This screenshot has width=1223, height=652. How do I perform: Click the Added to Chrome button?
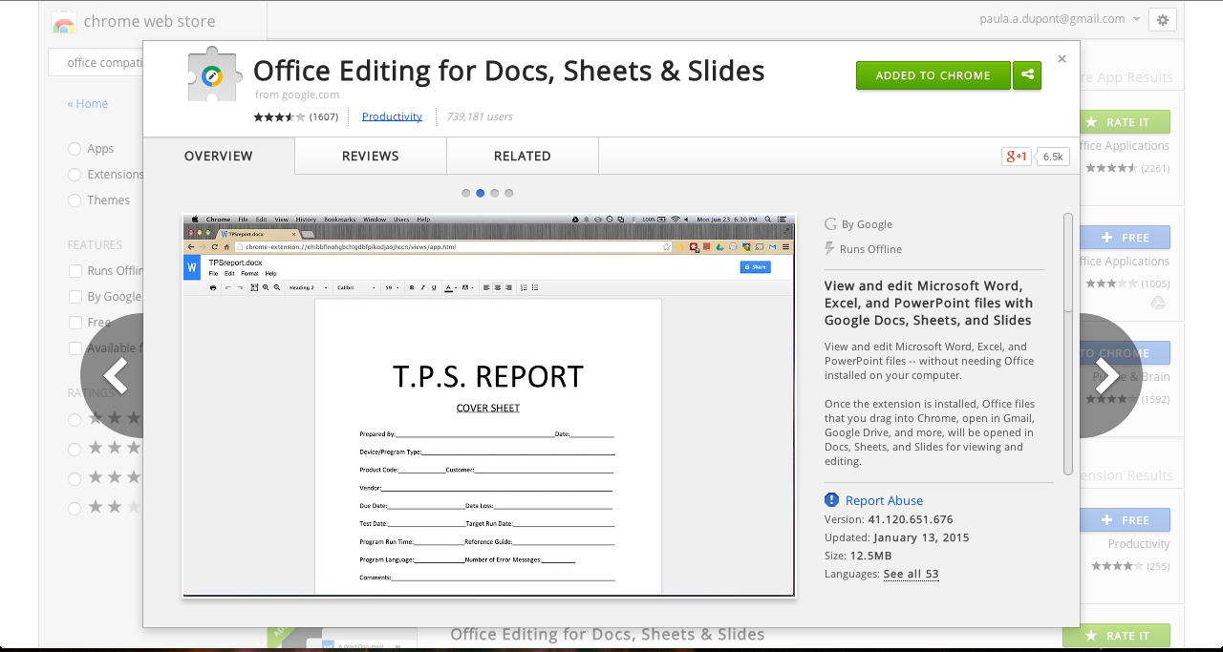tap(933, 75)
